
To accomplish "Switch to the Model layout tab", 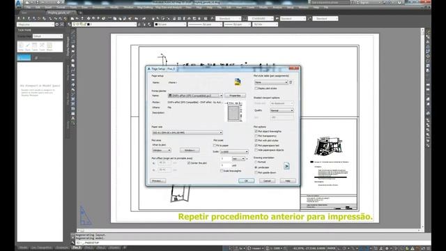I will 23,248.
